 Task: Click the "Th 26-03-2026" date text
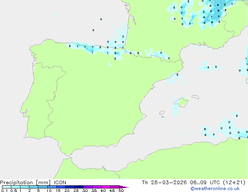point(164,183)
